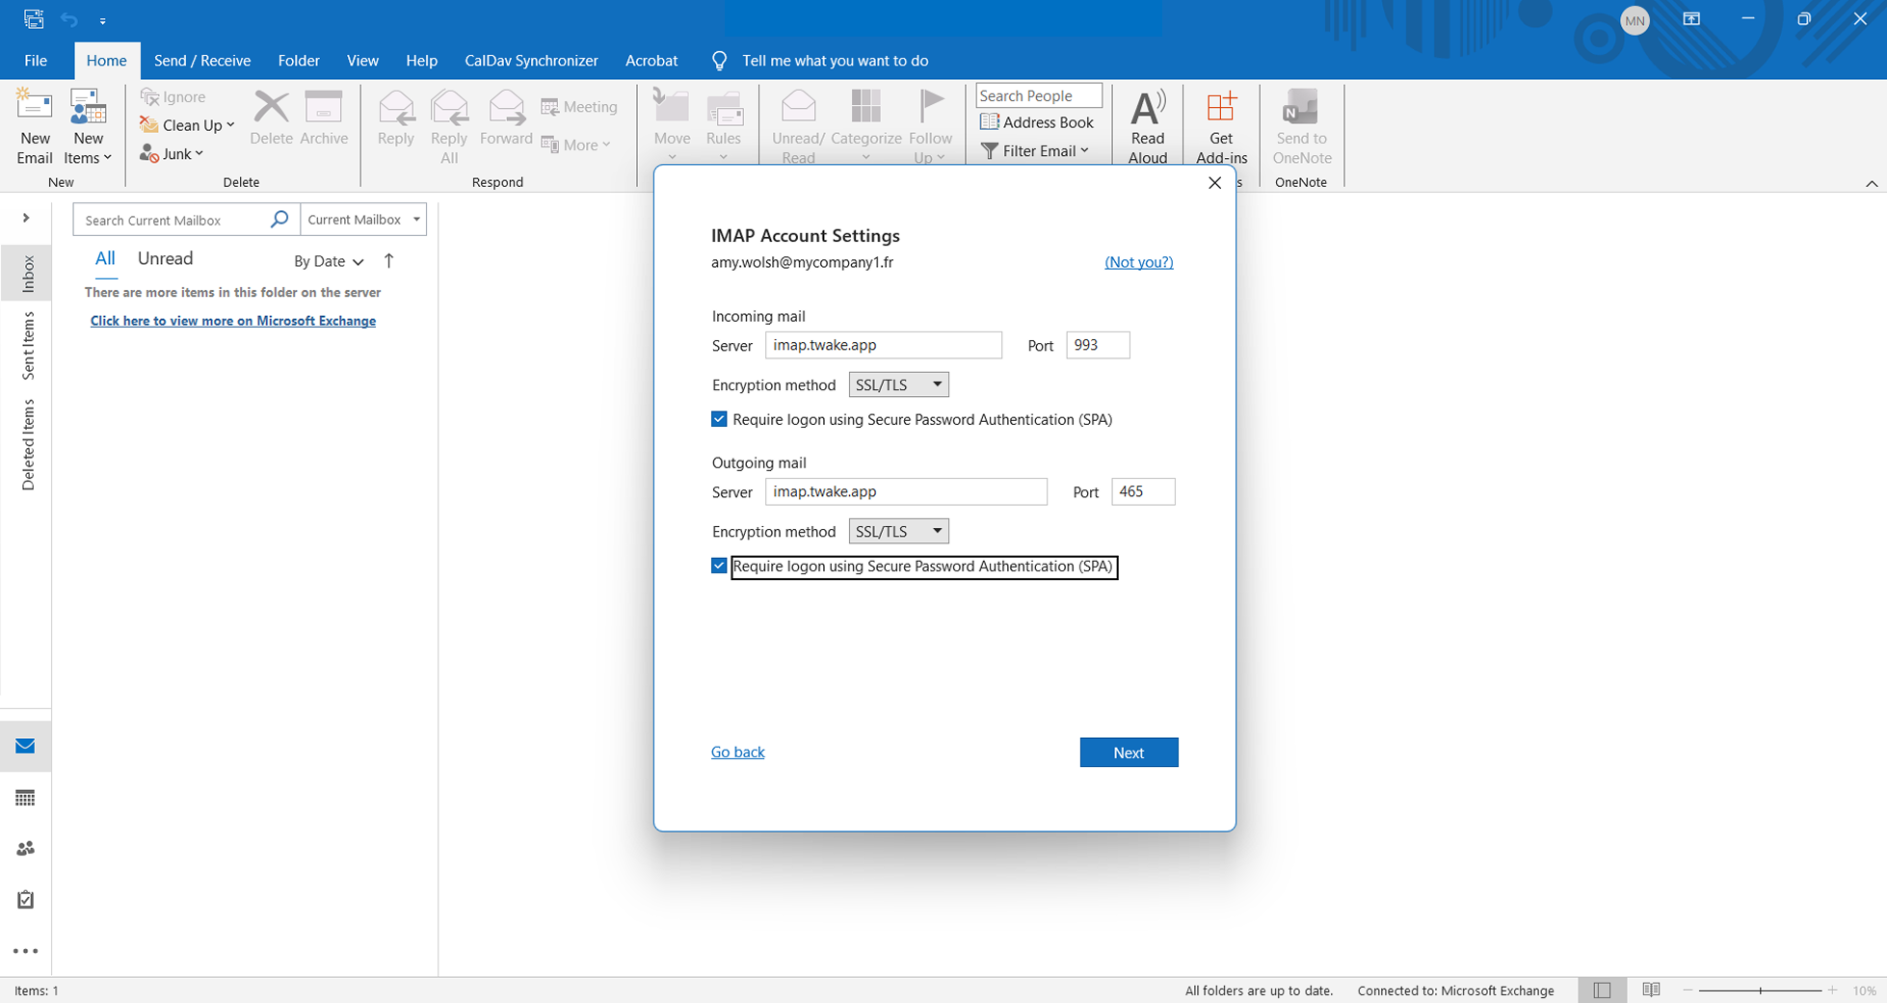Image resolution: width=1887 pixels, height=1003 pixels.
Task: Click the incoming mail Server field
Action: coord(884,345)
